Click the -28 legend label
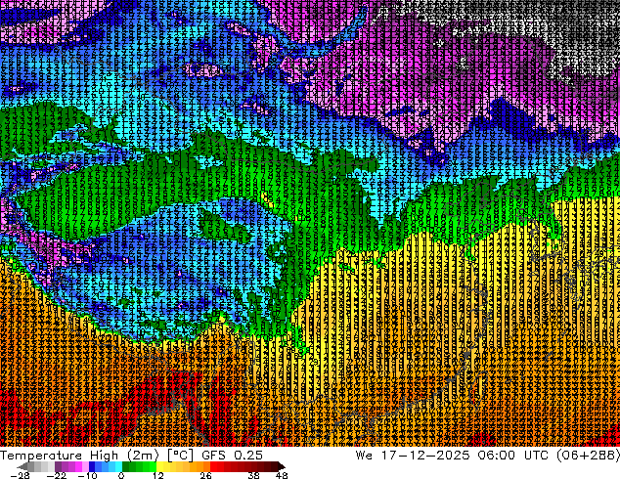620x479 pixels. (21, 475)
